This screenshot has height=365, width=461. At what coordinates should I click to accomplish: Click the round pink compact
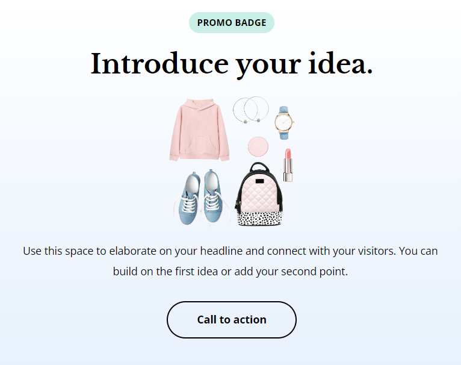point(258,146)
